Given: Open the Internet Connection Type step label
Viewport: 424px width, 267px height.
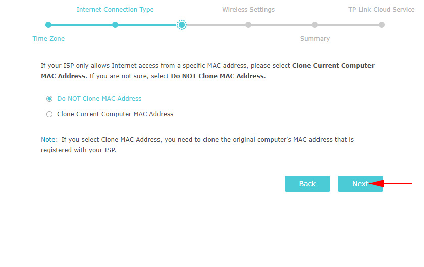Looking at the screenshot, I should [115, 10].
